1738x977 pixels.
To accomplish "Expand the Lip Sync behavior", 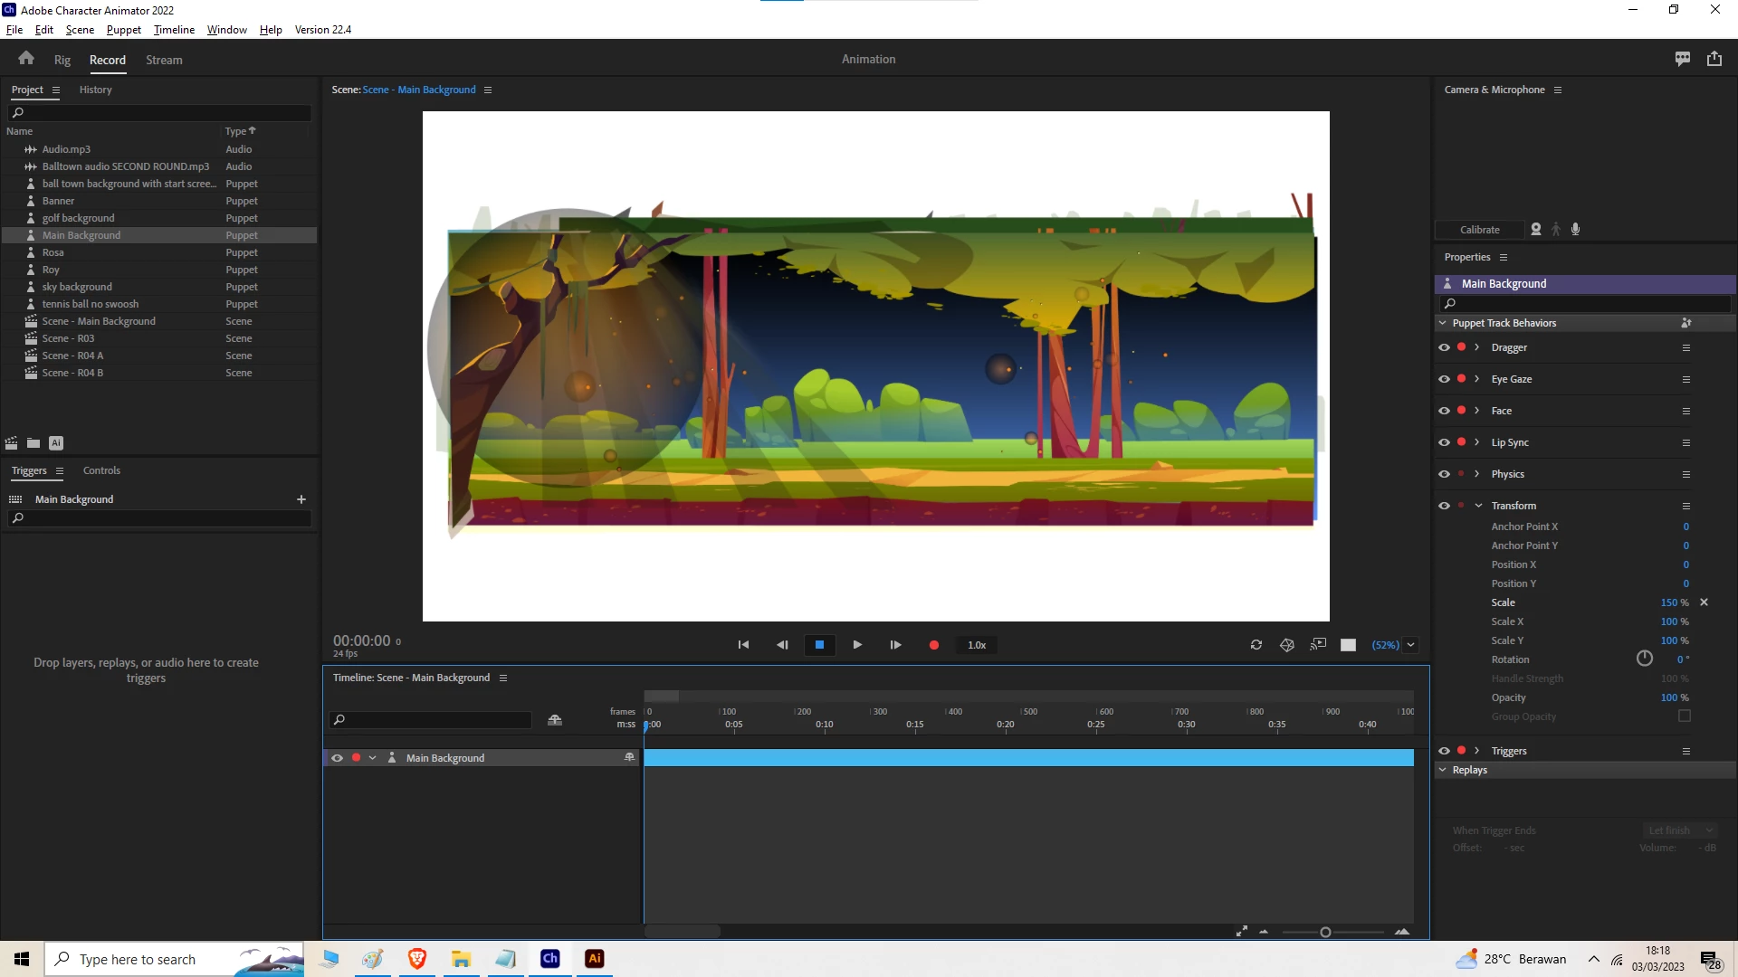I will coord(1477,442).
